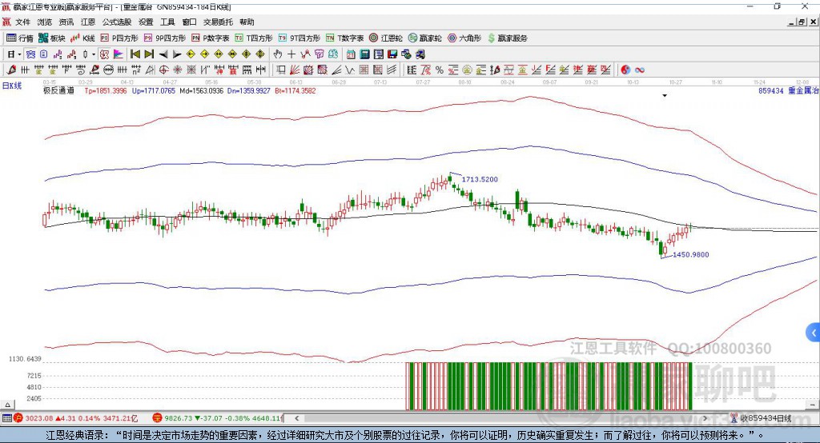Viewport: 820px width, 443px height.
Task: Expand the candlestick chart type dropdown arrow
Action: click(94, 54)
